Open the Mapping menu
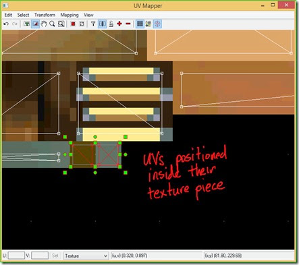Screen dimensions: 299x265 pyautogui.click(x=70, y=15)
